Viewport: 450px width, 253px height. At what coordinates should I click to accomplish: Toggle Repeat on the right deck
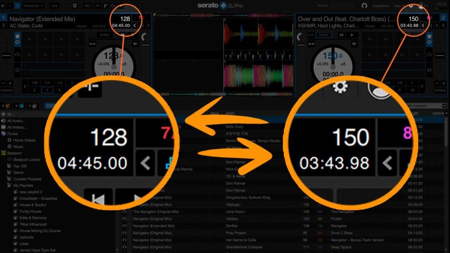pos(370,26)
